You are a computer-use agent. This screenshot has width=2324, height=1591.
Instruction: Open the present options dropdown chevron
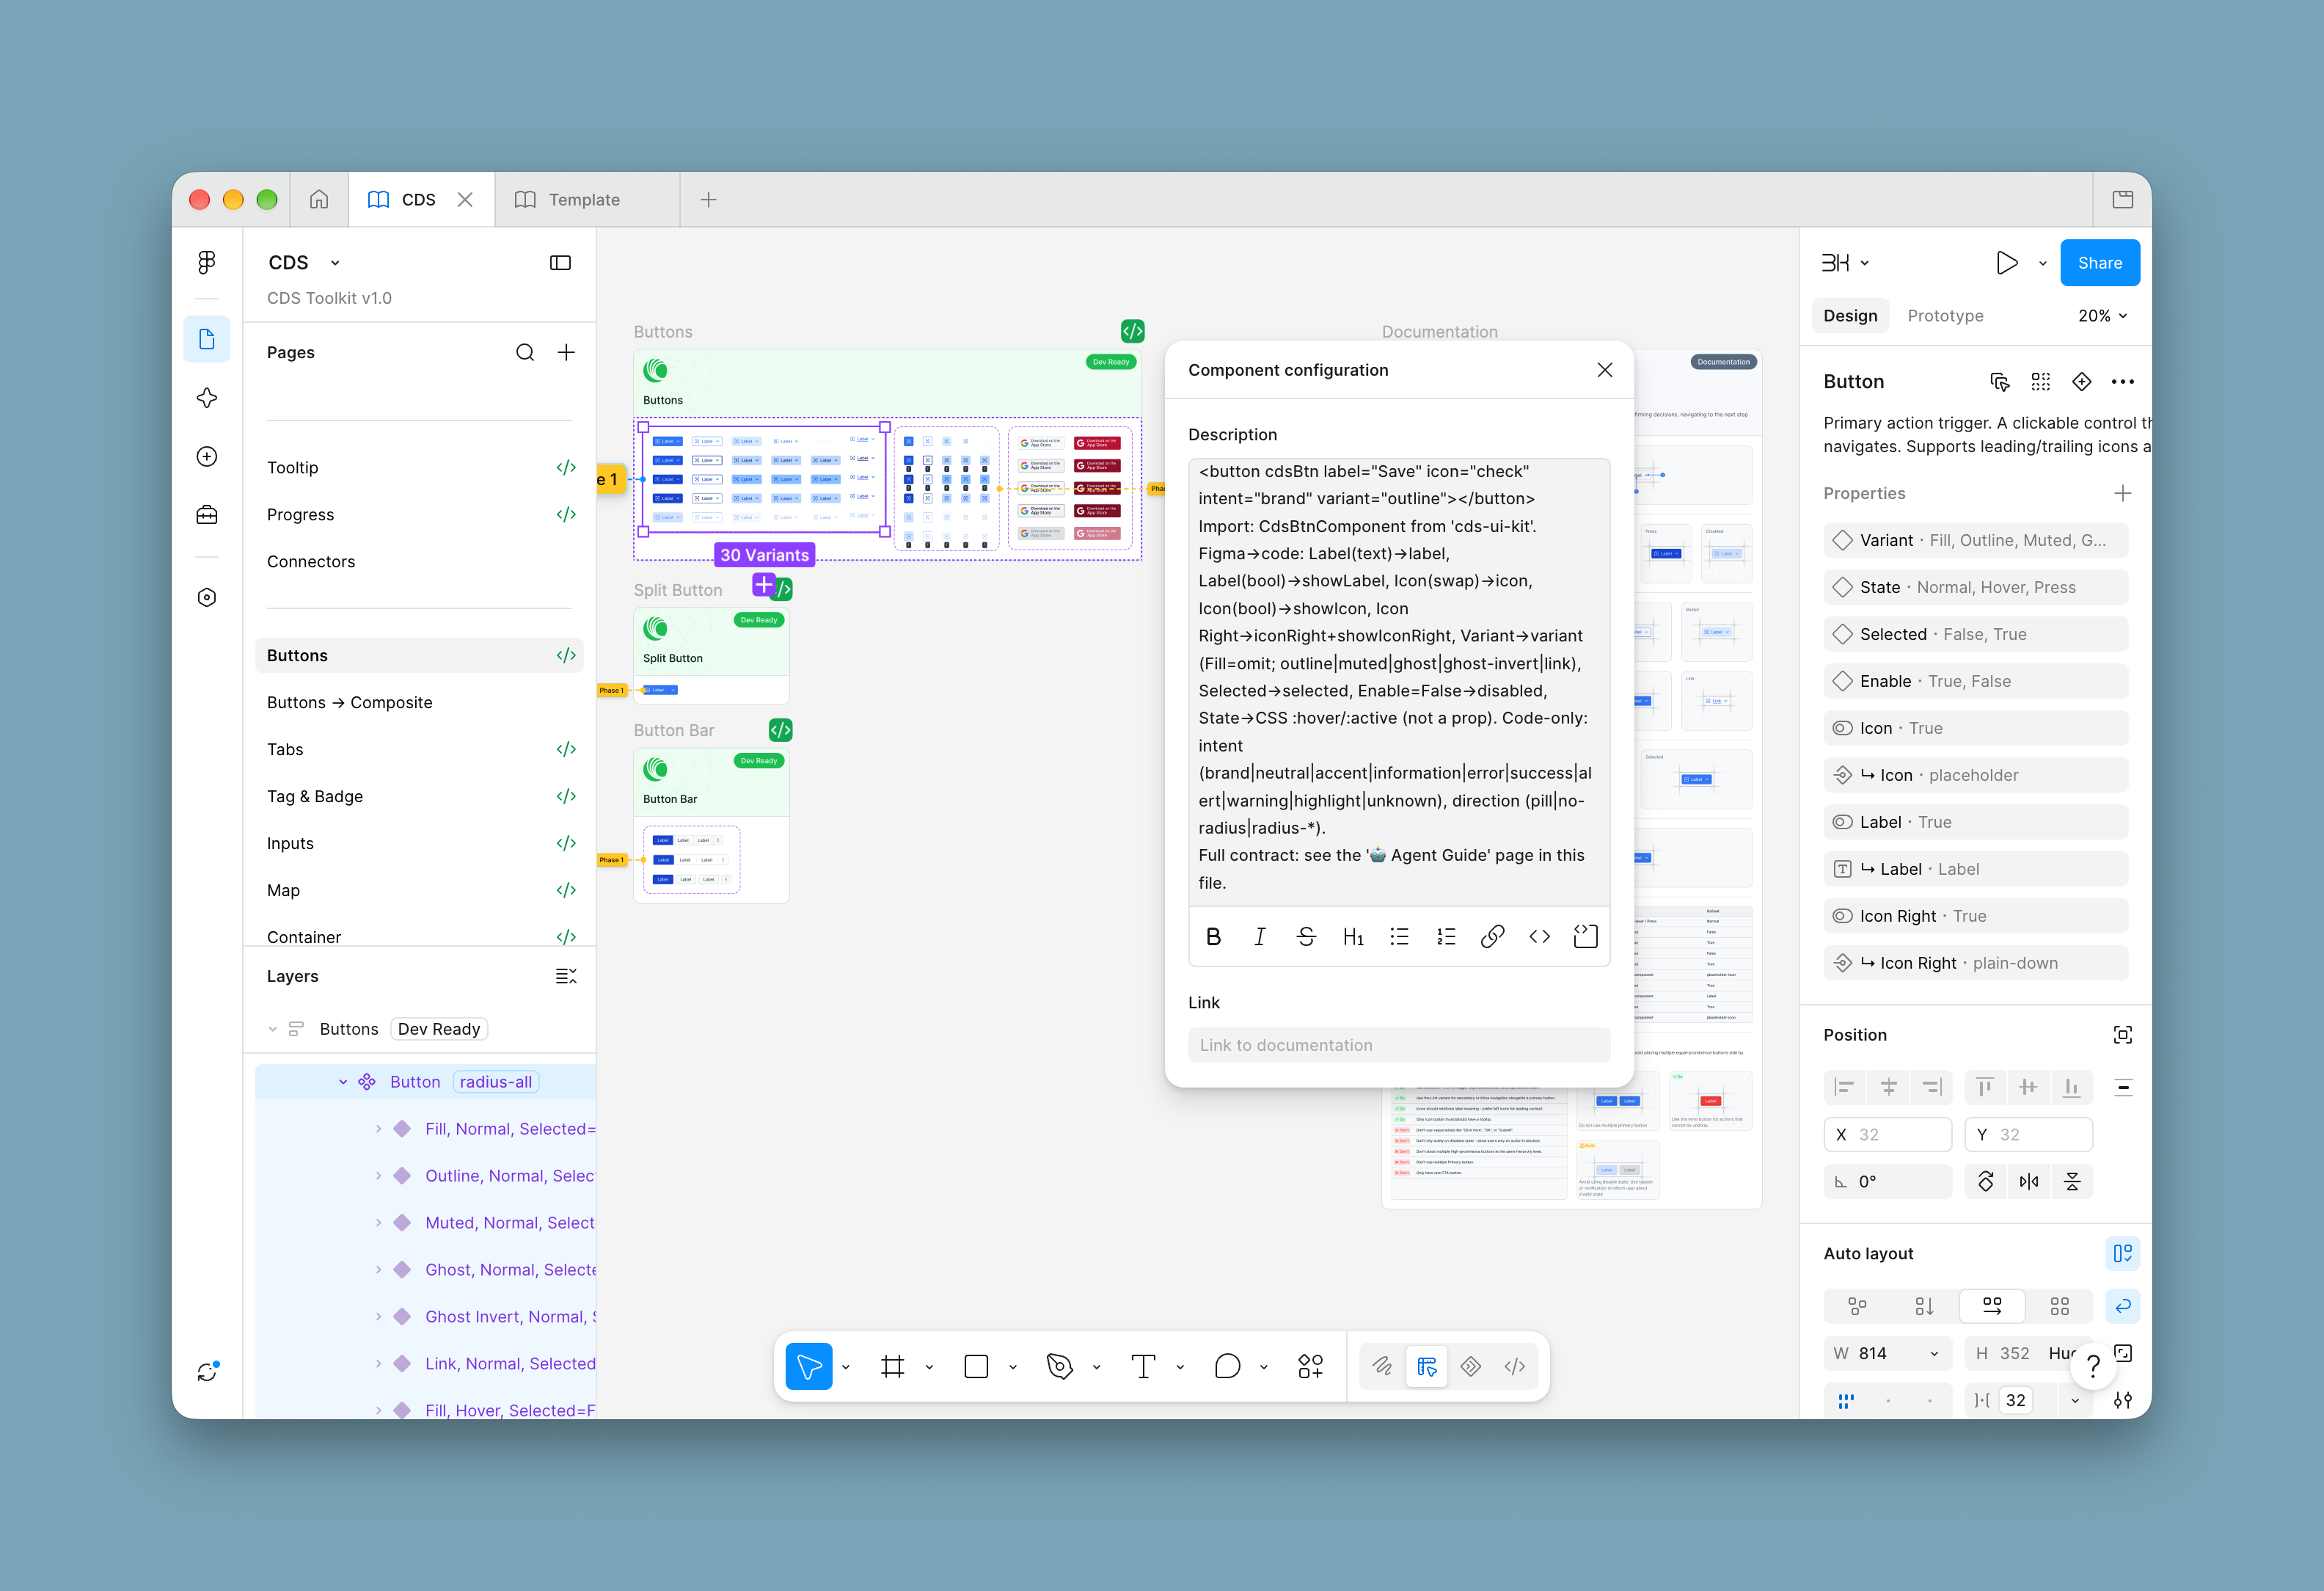[2042, 263]
